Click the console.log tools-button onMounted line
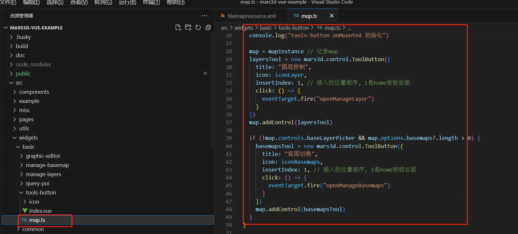Screen dimensions: 518x234 pyautogui.click(x=319, y=36)
